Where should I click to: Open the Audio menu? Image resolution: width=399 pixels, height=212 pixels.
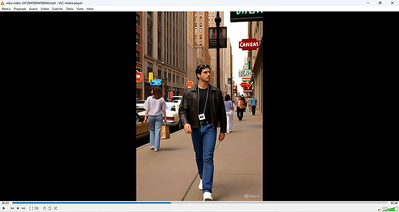coord(33,9)
